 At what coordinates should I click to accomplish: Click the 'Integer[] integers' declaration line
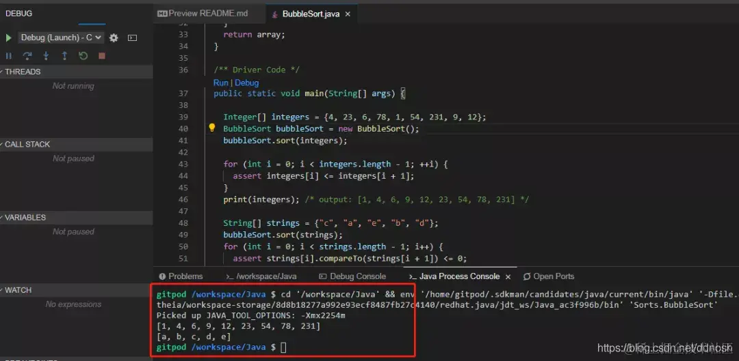(354, 117)
